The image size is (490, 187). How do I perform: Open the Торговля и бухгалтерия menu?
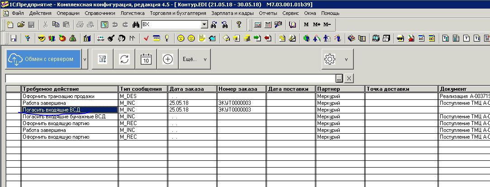[x=178, y=13]
